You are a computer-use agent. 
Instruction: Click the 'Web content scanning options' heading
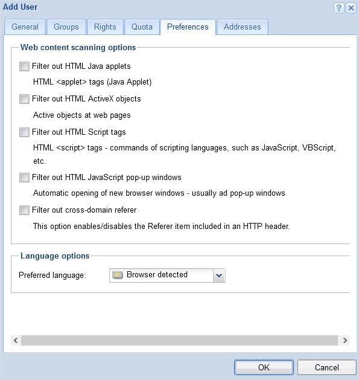(78, 48)
